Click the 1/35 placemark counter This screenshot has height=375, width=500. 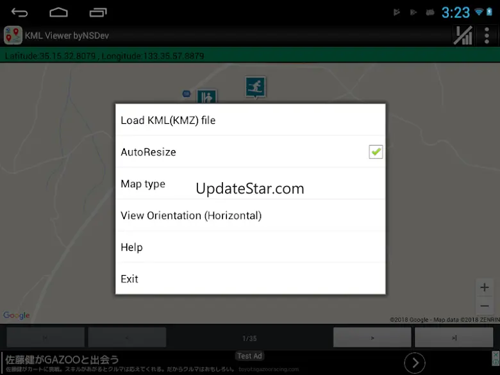tap(249, 338)
